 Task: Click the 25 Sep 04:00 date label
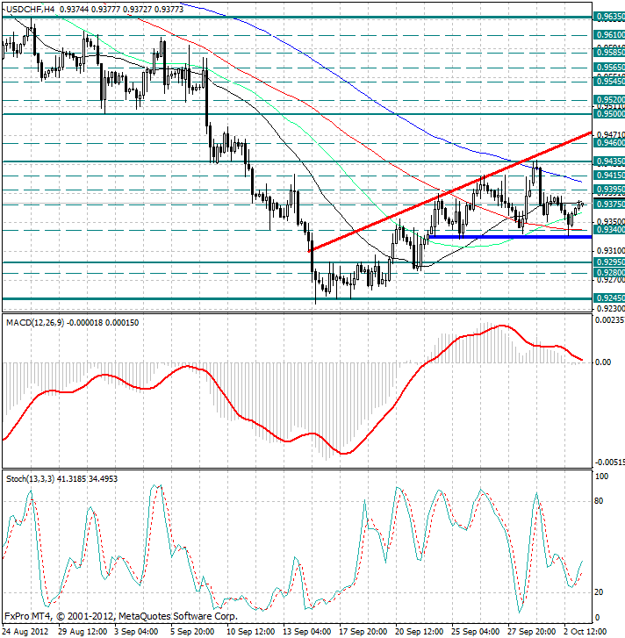coord(476,632)
